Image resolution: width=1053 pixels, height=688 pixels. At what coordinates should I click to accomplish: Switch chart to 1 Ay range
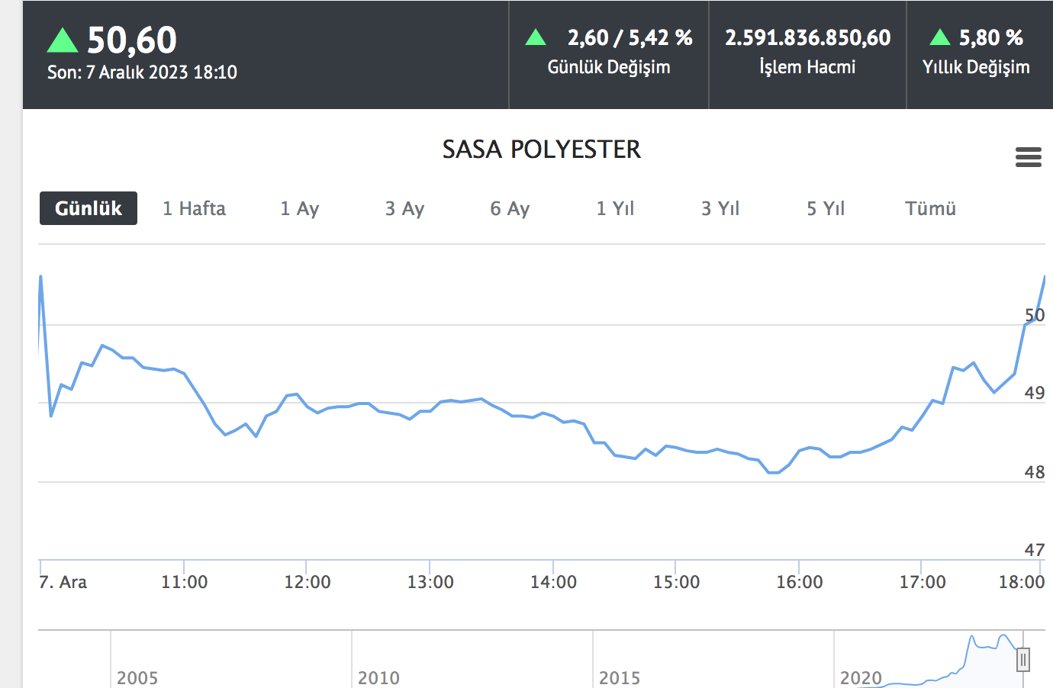tap(299, 208)
